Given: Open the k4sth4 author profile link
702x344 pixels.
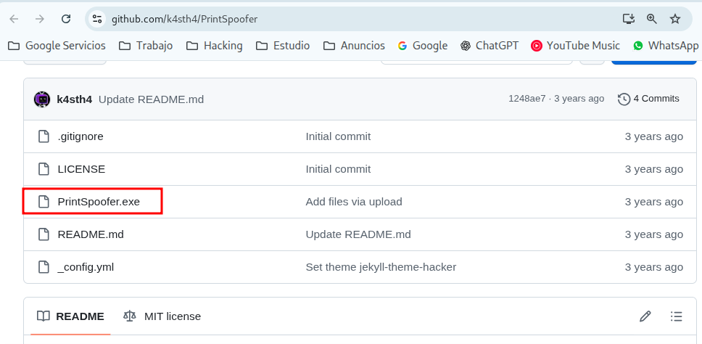Looking at the screenshot, I should (74, 99).
